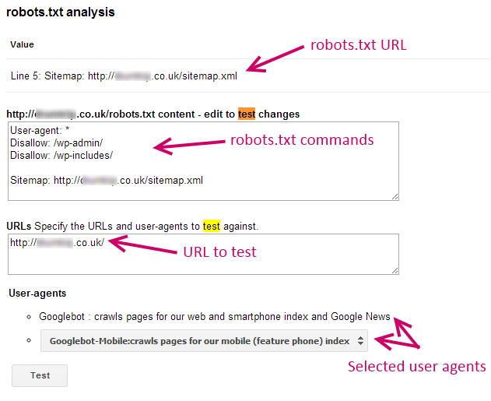Click the User-agents section label
This screenshot has width=491, height=401.
tap(37, 294)
